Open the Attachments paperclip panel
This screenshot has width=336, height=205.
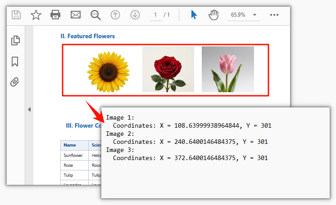[x=15, y=82]
